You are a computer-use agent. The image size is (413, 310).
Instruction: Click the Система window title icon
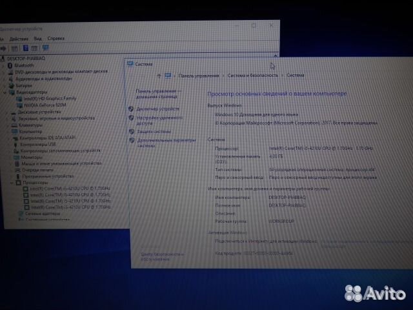[130, 64]
